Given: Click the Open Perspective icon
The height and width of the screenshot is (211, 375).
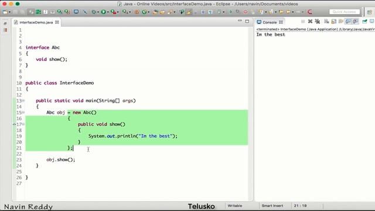Looking at the screenshot, I should [x=369, y=12].
